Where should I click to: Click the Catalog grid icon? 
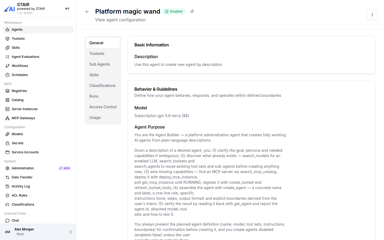pos(7,100)
